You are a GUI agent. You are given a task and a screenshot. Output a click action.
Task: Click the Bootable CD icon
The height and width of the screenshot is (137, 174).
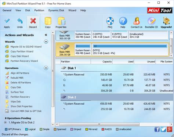151,21
